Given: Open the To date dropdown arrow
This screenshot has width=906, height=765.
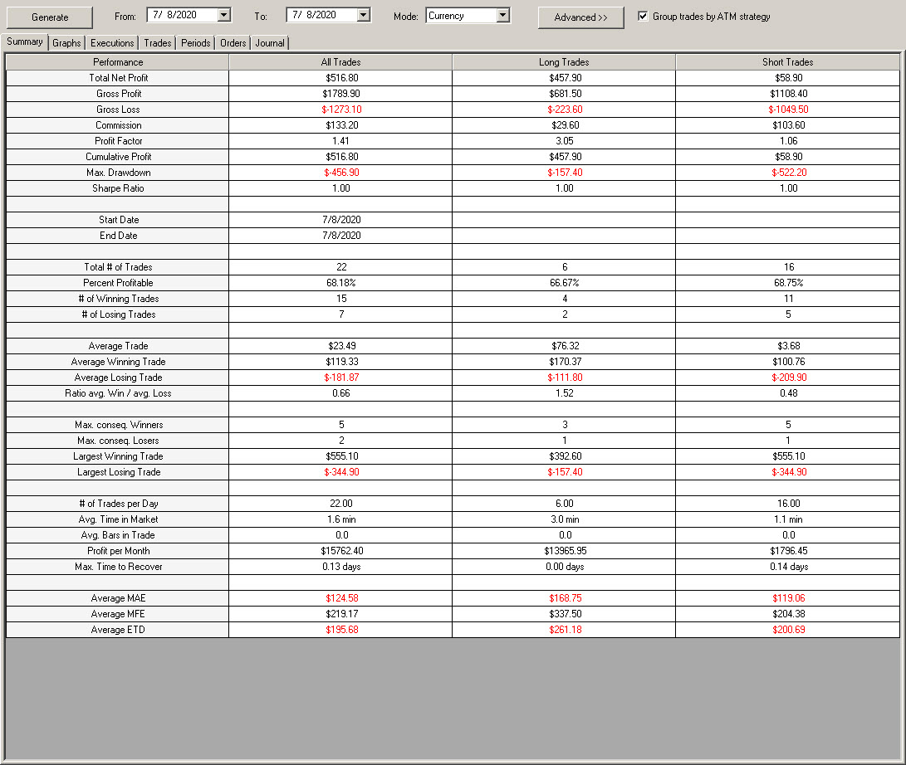Looking at the screenshot, I should coord(364,15).
